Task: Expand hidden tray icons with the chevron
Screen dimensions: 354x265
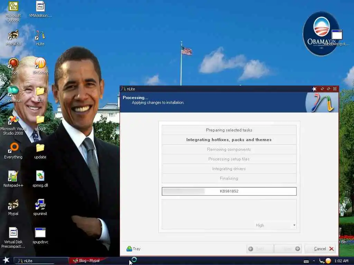Action: [314, 261]
